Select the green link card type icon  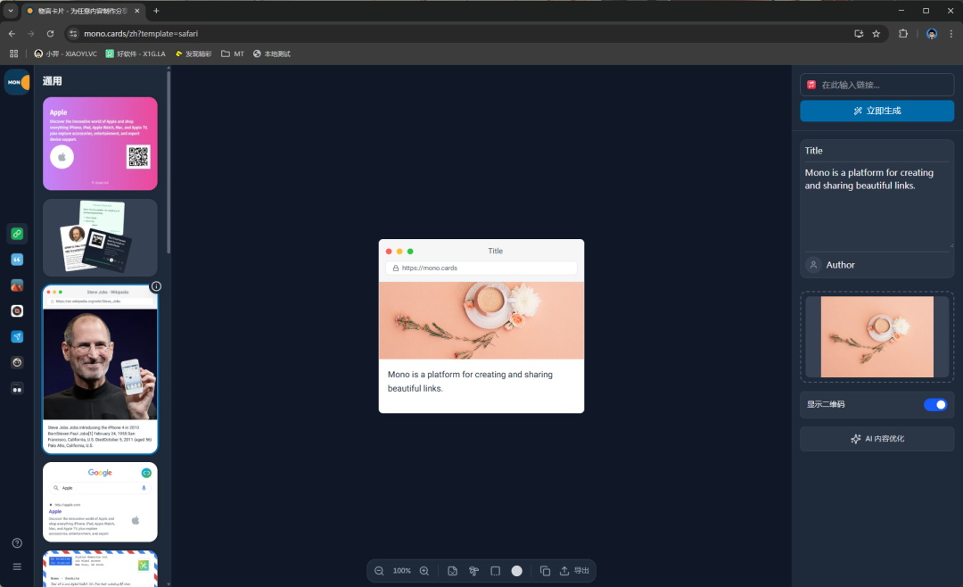click(17, 234)
